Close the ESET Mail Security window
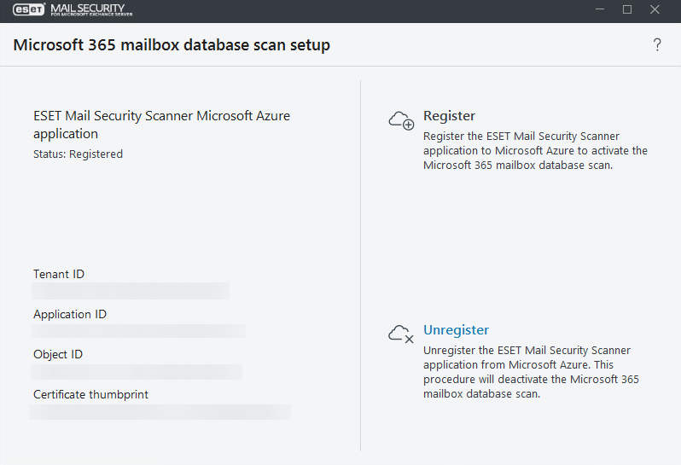Screen dimensions: 681x465 [x=655, y=9]
